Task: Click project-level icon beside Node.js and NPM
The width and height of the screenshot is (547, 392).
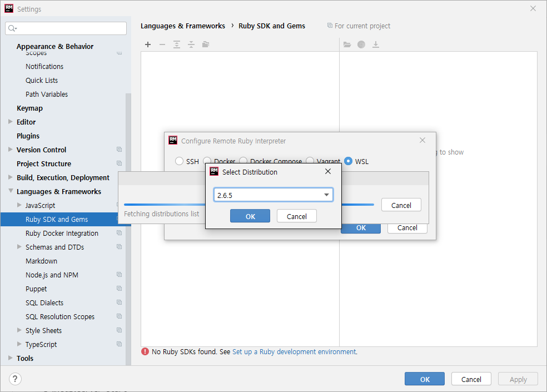Action: 120,275
